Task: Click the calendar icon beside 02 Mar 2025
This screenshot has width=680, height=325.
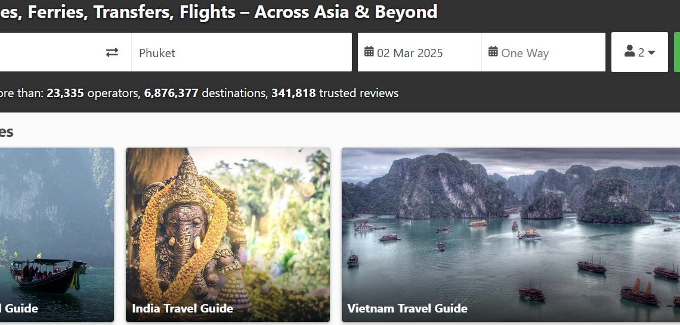Action: (x=369, y=52)
